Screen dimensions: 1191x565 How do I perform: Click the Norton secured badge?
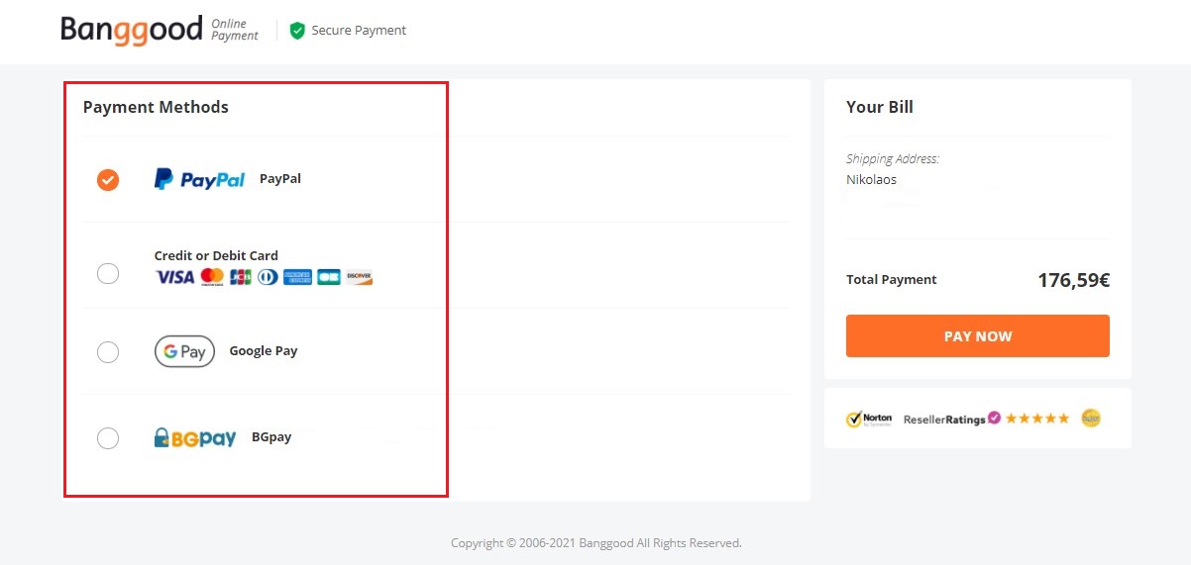click(x=869, y=419)
